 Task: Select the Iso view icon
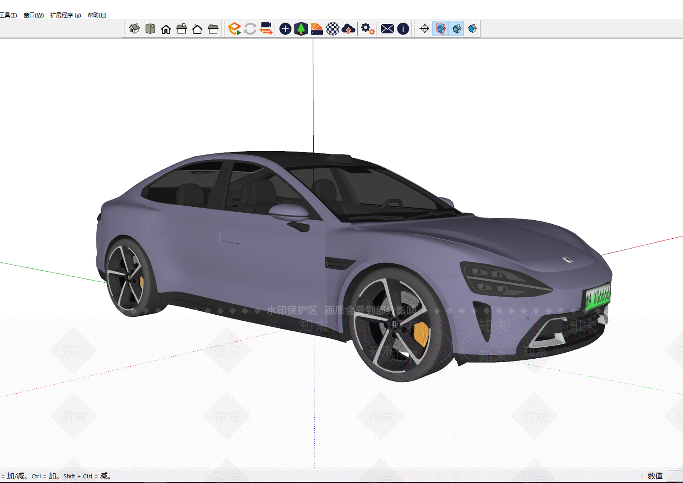(134, 29)
